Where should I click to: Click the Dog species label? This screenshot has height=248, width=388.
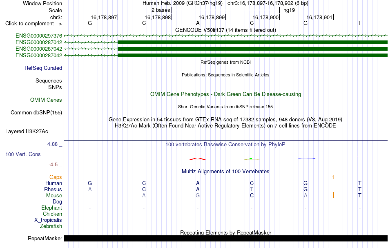click(x=58, y=202)
